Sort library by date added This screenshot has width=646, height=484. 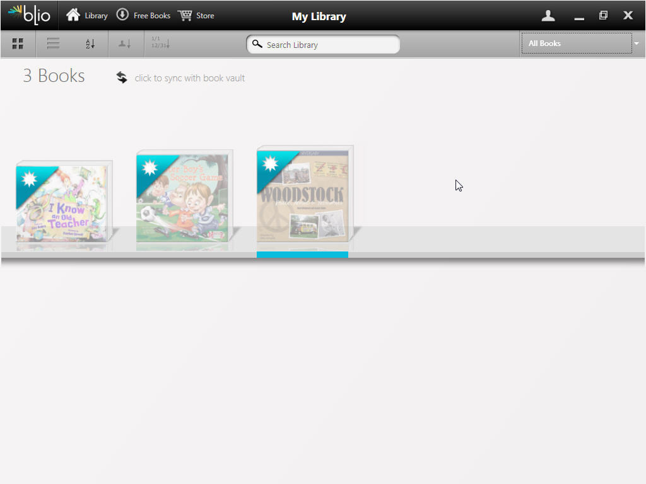[x=160, y=43]
